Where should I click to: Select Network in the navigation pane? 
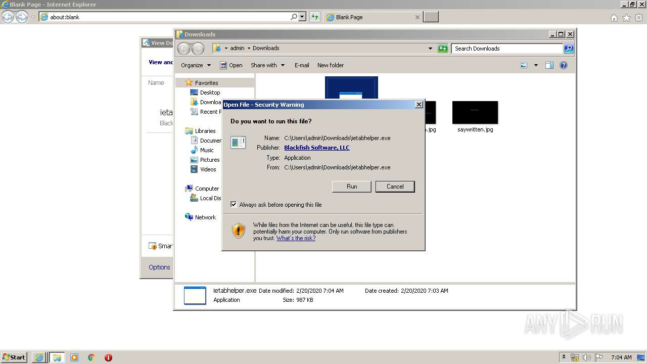click(205, 217)
